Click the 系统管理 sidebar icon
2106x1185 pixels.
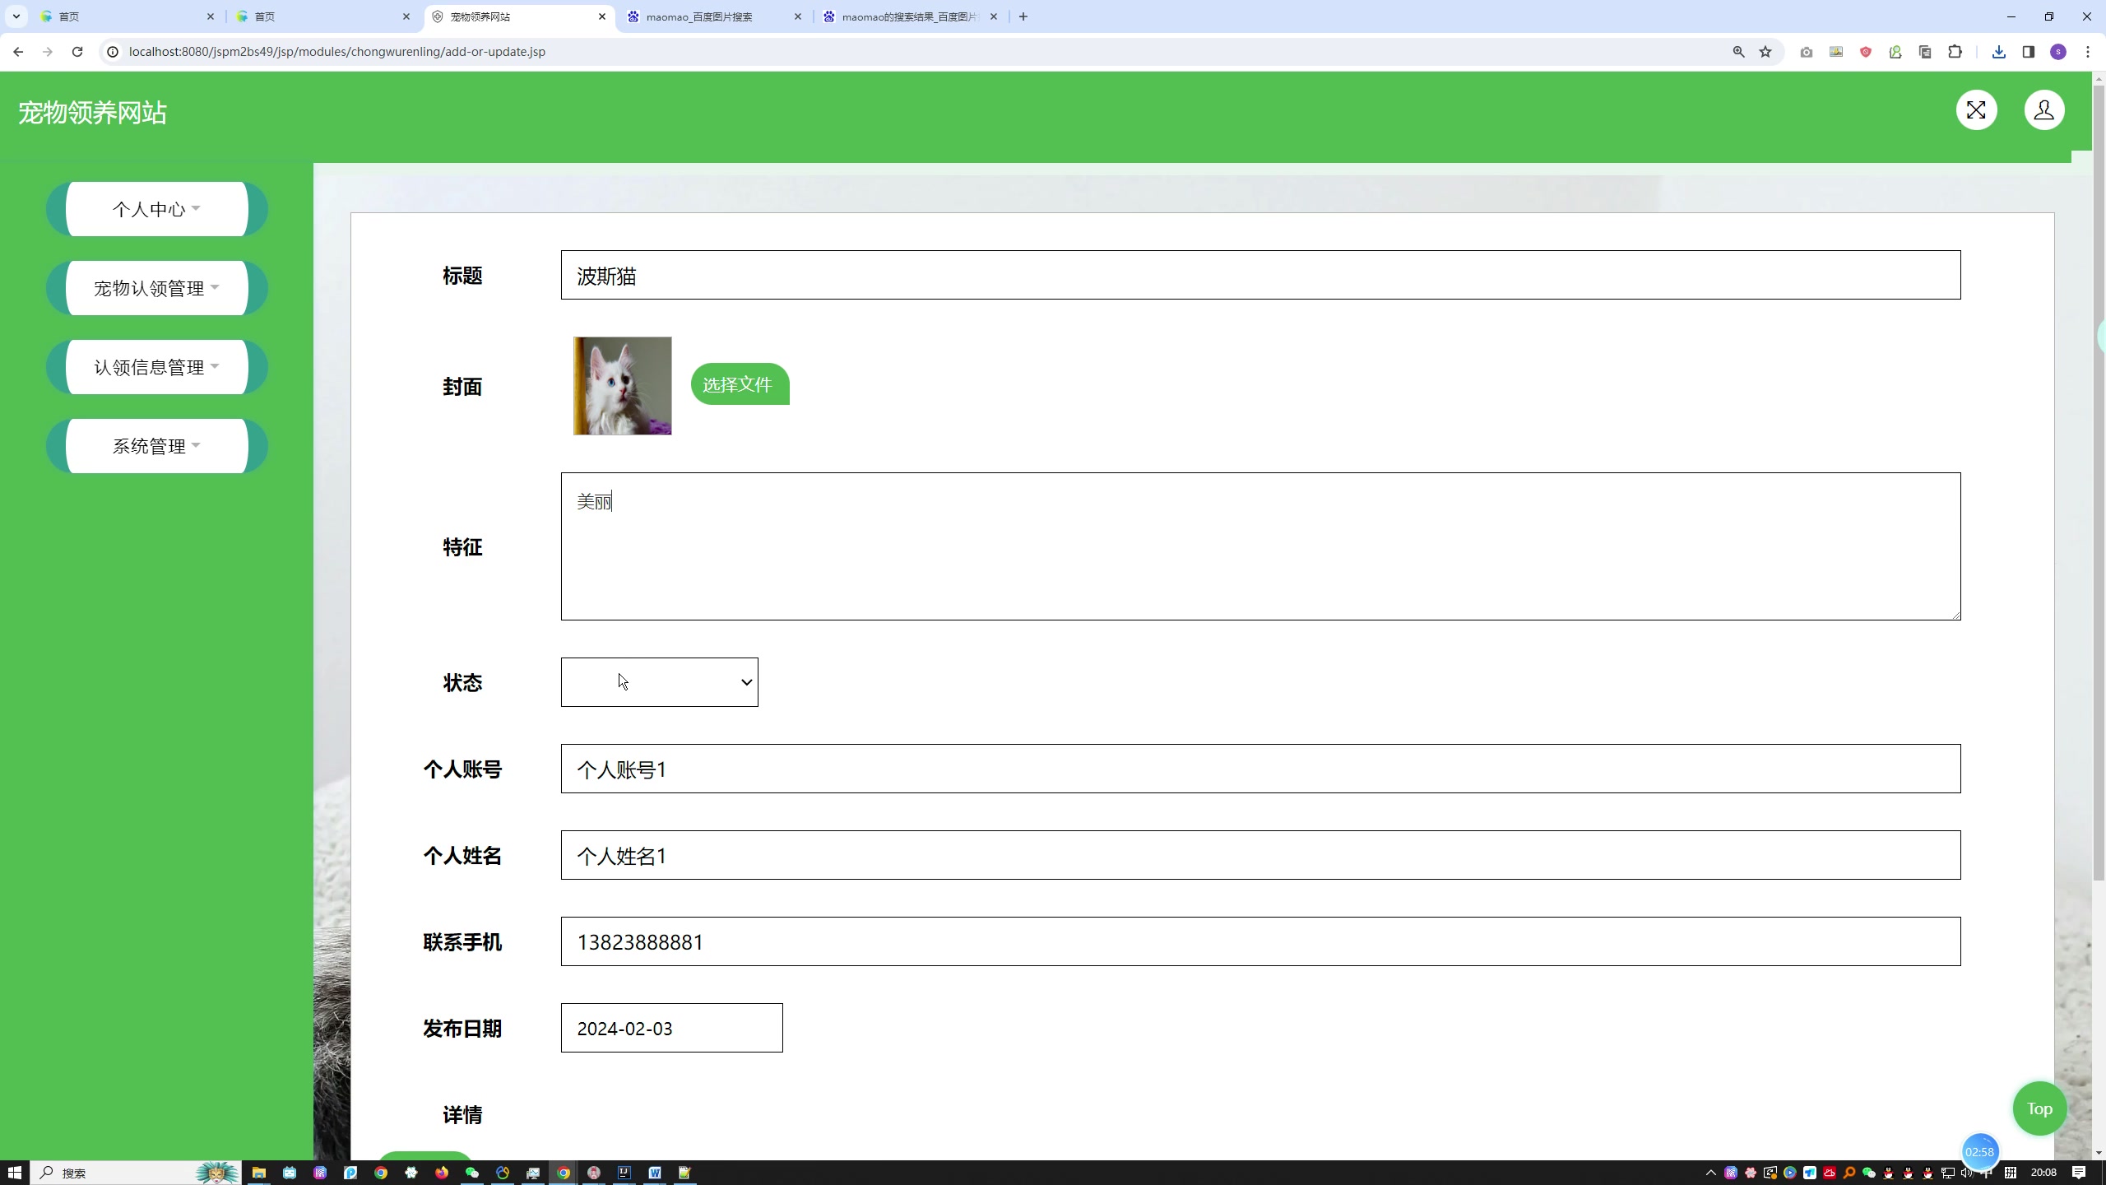[156, 446]
